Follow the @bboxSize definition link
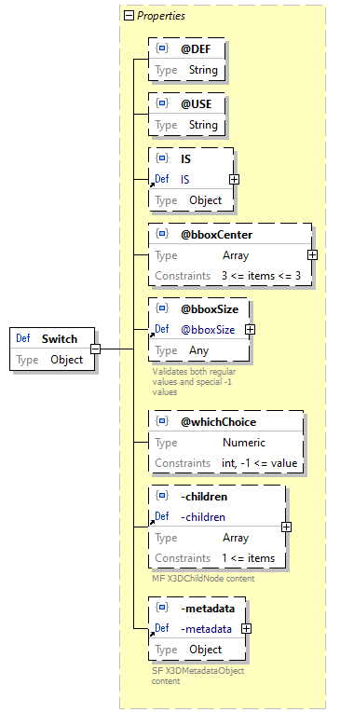This screenshot has width=340, height=712. pyautogui.click(x=208, y=330)
